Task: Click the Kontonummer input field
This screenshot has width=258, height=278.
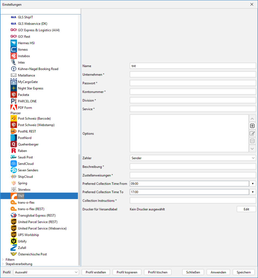Action: click(193, 92)
